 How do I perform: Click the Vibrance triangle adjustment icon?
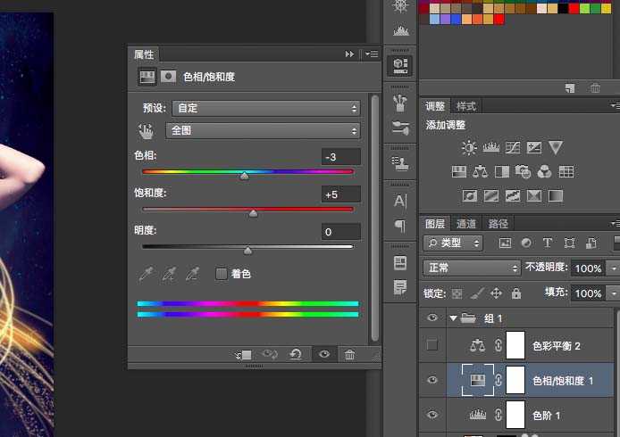556,147
